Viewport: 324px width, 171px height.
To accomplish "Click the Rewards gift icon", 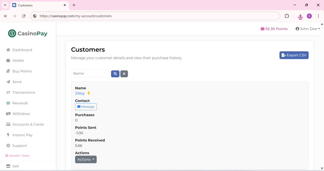I will [x=8, y=103].
